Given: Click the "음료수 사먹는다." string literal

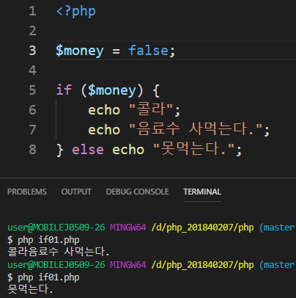Looking at the screenshot, I should click(196, 129).
